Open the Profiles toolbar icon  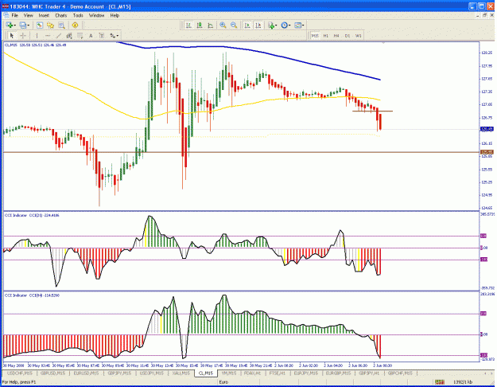[23, 25]
